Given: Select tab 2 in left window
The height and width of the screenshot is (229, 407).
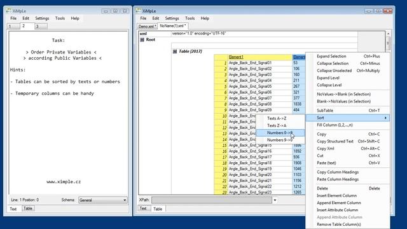Looking at the screenshot, I should click(27, 25).
